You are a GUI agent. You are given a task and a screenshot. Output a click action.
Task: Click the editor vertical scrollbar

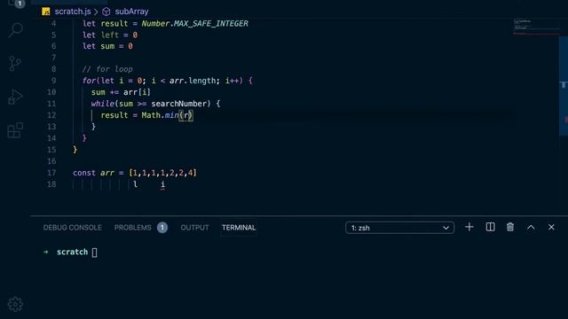[564, 86]
